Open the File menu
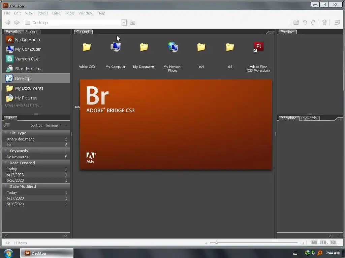 7,13
